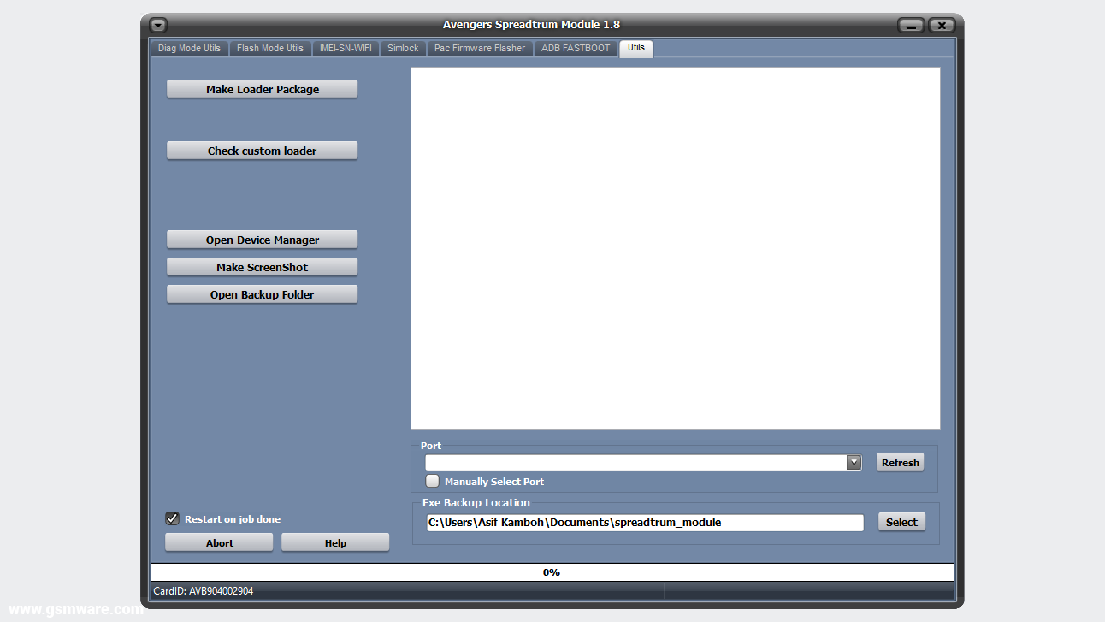The height and width of the screenshot is (622, 1105).
Task: Click the 0% progress bar
Action: (552, 572)
